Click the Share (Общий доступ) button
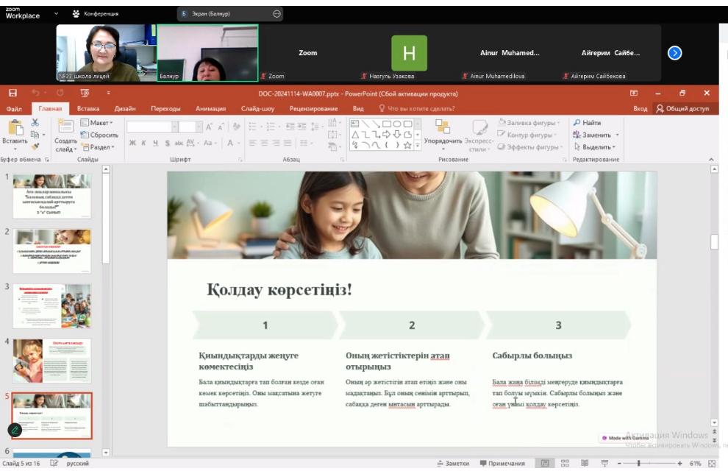This screenshot has height=471, width=728. tap(682, 109)
